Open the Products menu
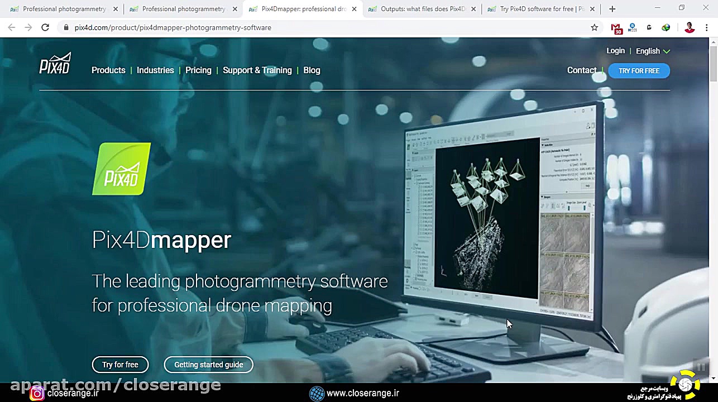718x402 pixels. (x=108, y=70)
